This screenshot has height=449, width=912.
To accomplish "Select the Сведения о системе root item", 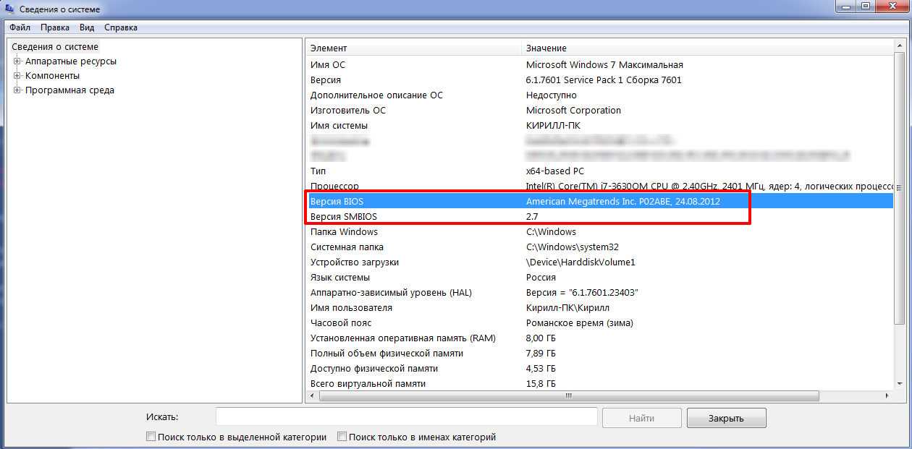I will tap(55, 47).
